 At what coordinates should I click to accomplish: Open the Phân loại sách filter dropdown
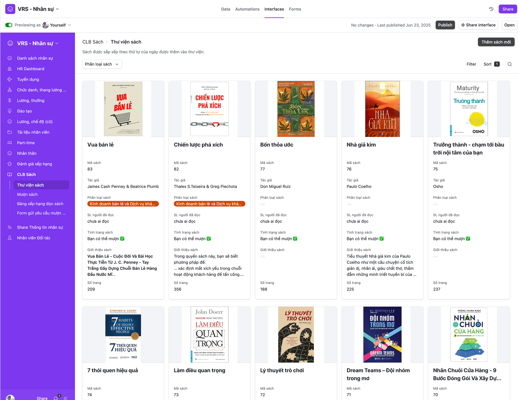click(x=102, y=64)
